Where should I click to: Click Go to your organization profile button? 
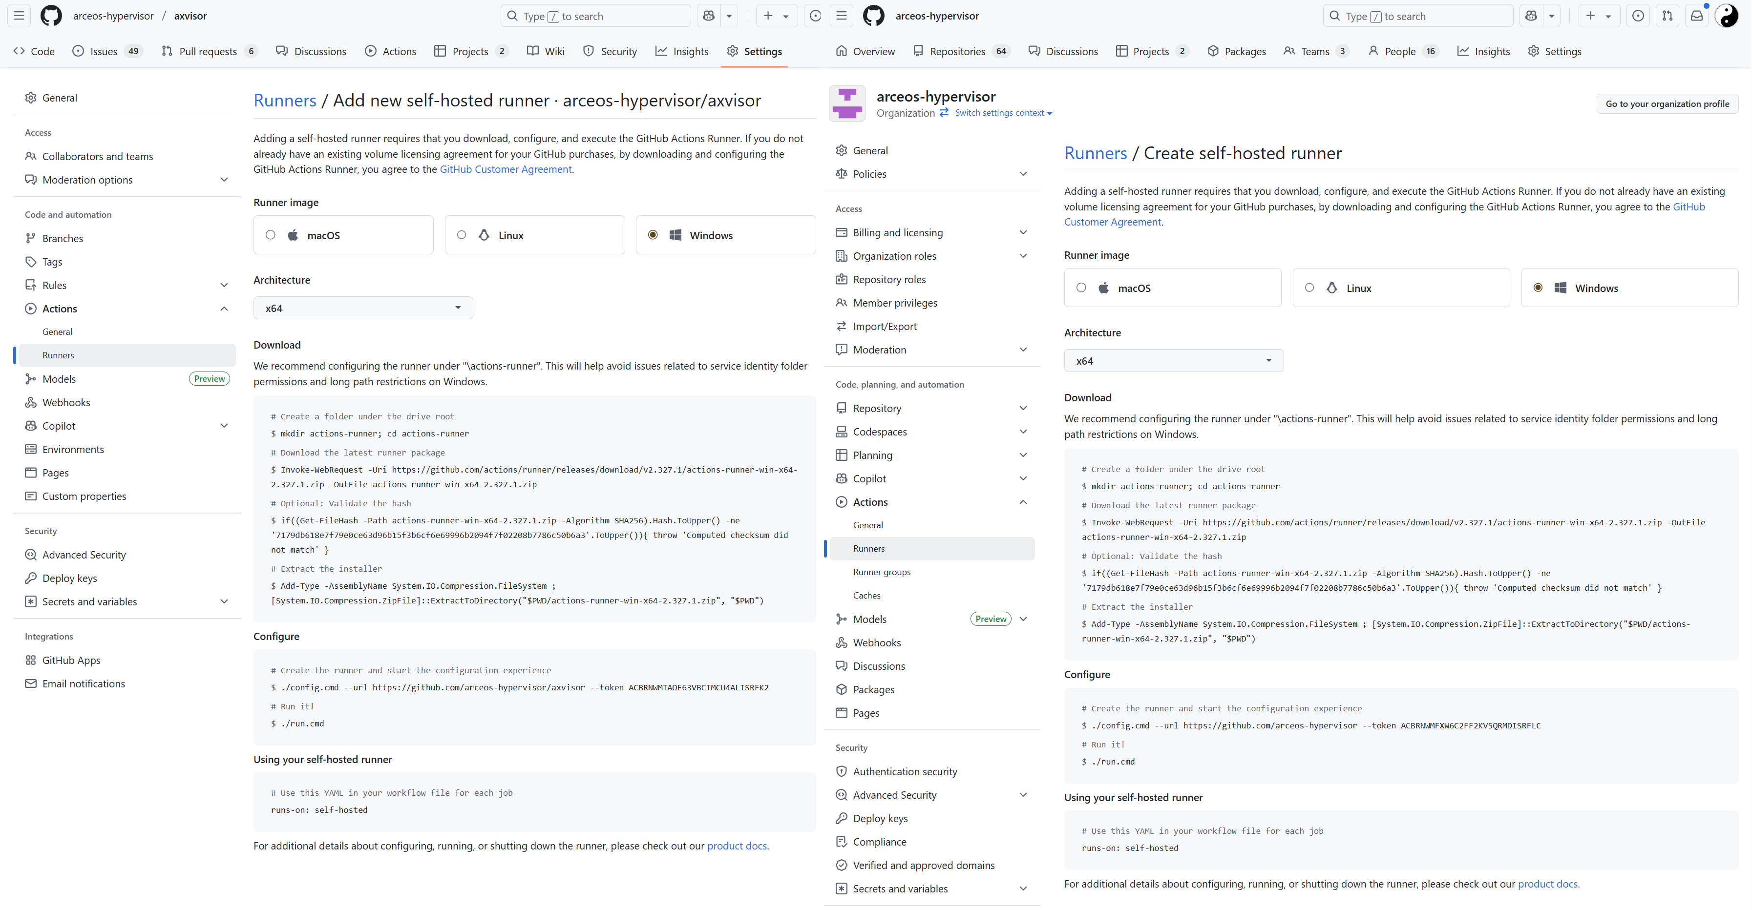(x=1667, y=104)
